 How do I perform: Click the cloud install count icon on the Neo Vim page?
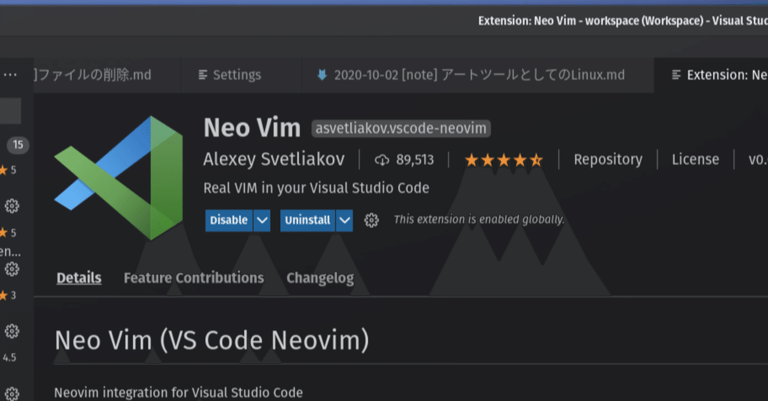tap(382, 159)
